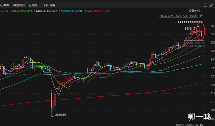Click the 3040.69 lowest price label
This screenshot has height=126, width=215.
click(60, 115)
